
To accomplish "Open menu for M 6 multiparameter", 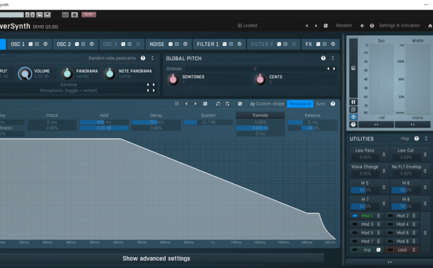I will [x=425, y=187].
